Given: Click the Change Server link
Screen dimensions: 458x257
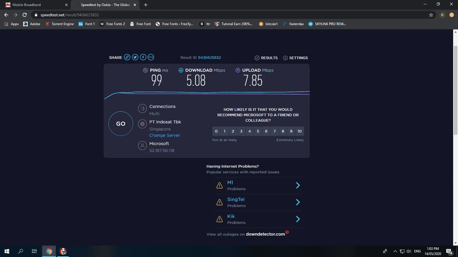Looking at the screenshot, I should pos(165,135).
